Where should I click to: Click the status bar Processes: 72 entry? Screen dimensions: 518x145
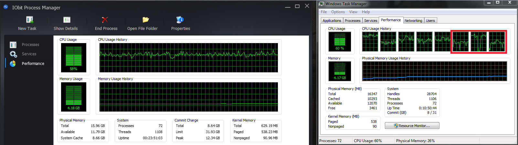[x=330, y=141]
